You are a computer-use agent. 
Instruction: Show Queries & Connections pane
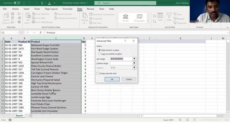click(102, 14)
